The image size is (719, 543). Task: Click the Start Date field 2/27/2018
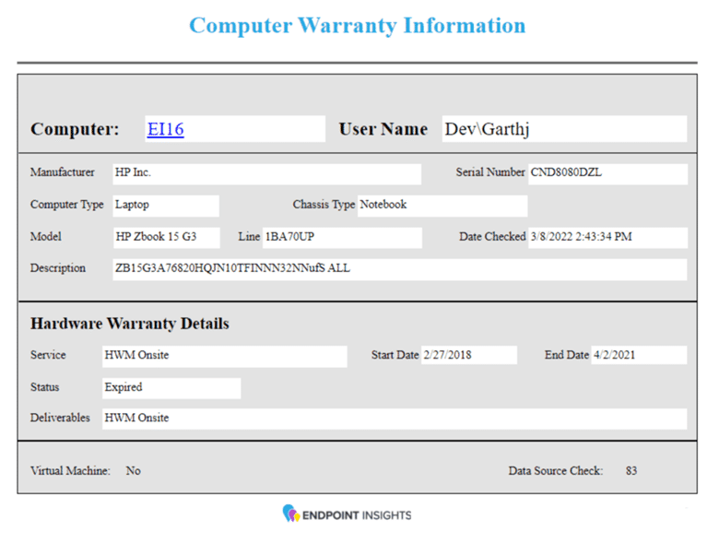pos(468,355)
